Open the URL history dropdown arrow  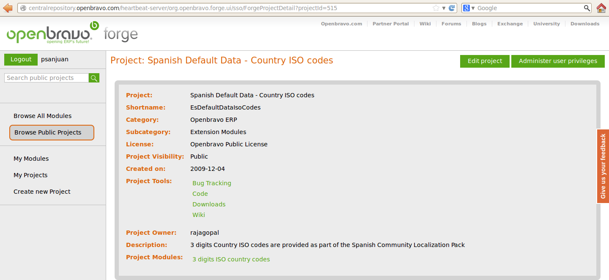[x=444, y=8]
